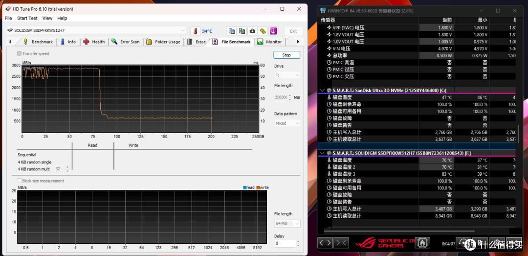Click the HD Tune Pro title bar icon
The height and width of the screenshot is (256, 528).
8,9
